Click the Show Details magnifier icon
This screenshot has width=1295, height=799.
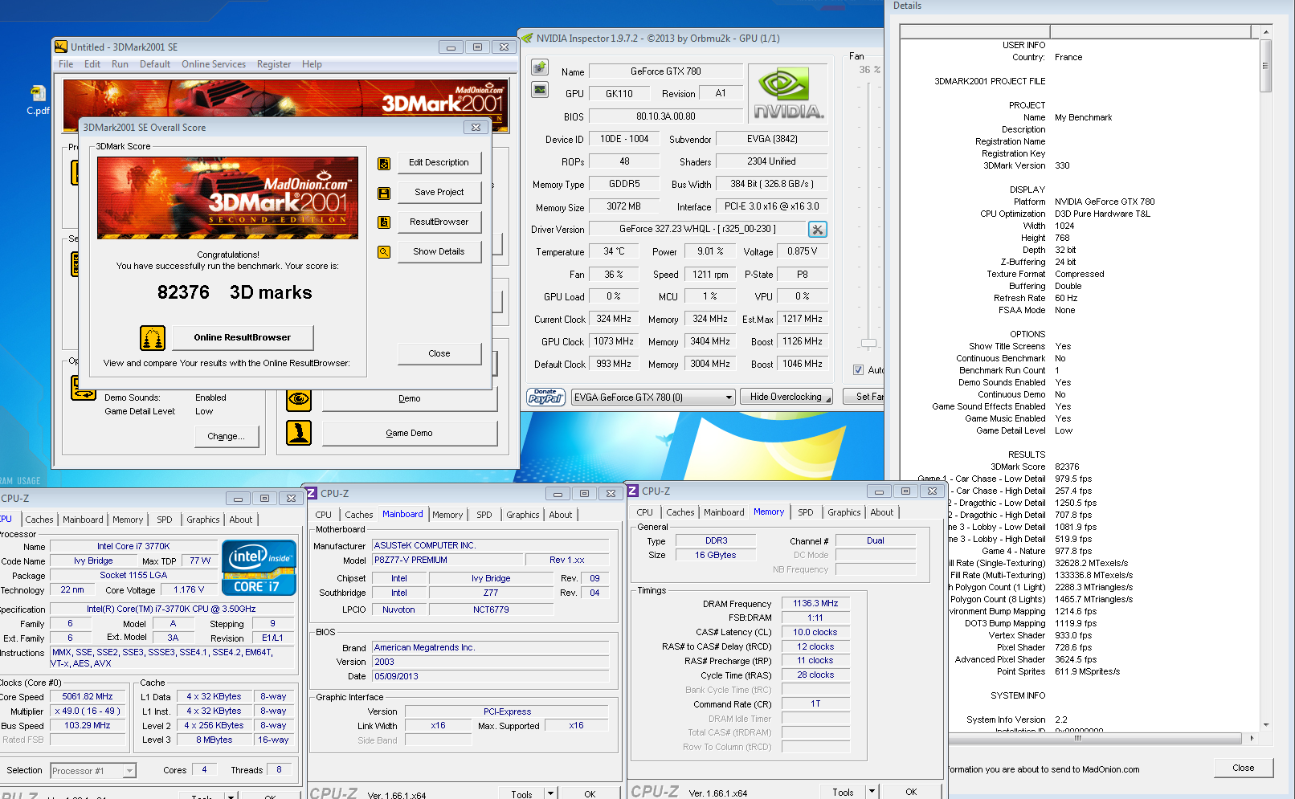384,252
